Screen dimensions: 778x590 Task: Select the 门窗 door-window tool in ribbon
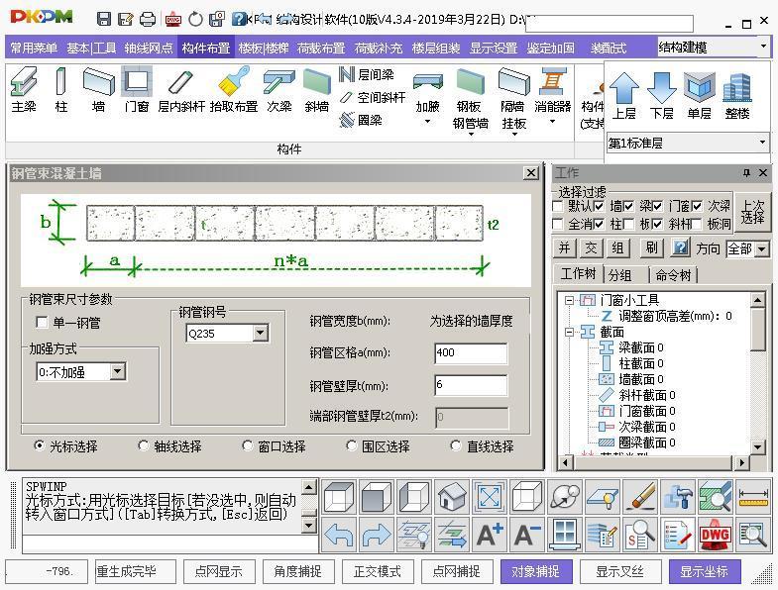point(137,90)
